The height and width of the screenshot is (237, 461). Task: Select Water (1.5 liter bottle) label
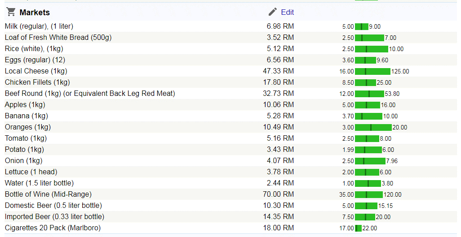pyautogui.click(x=40, y=183)
